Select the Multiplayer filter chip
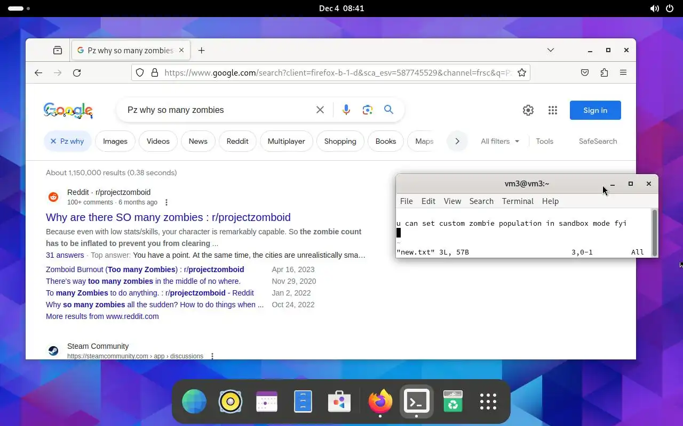Screen dimensions: 683x426 coord(287,141)
